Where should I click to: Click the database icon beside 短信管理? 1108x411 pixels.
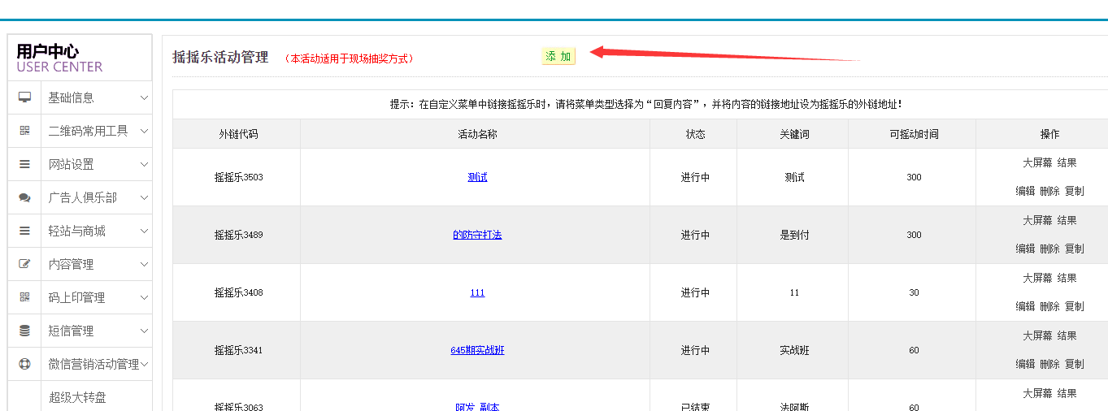pyautogui.click(x=24, y=331)
